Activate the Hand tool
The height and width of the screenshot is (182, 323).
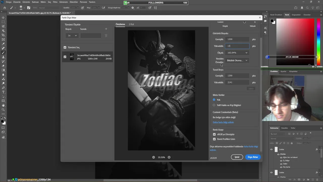pyautogui.click(x=3, y=105)
